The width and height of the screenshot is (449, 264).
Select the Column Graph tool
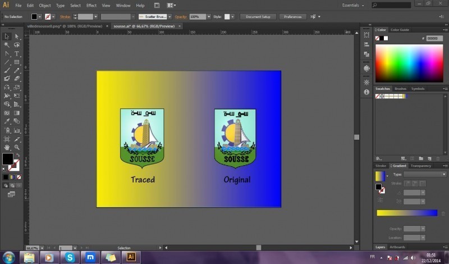tap(17, 130)
